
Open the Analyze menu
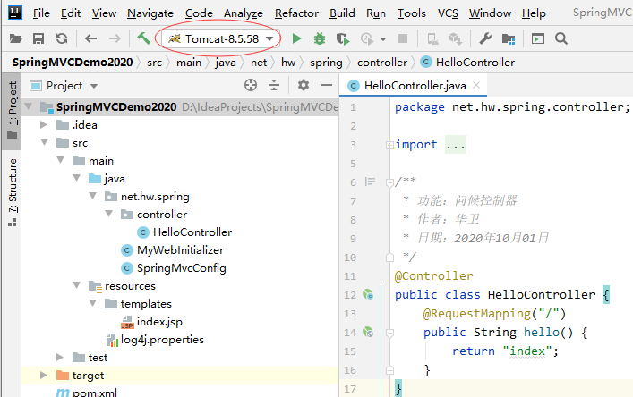[243, 13]
